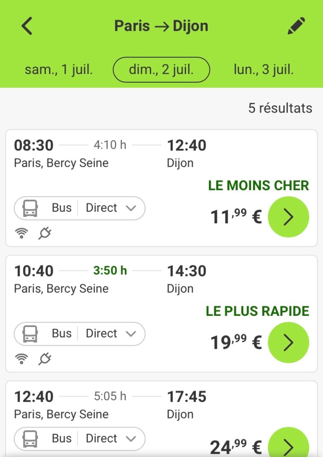Viewport: 323px width, 457px height.
Task: Tap the Wi-Fi icon on 10:40 trip
Action: [x=21, y=359]
